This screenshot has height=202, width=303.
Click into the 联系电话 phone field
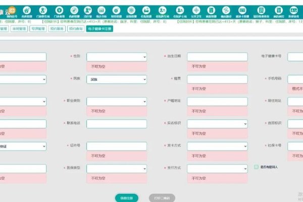click(x=117, y=124)
